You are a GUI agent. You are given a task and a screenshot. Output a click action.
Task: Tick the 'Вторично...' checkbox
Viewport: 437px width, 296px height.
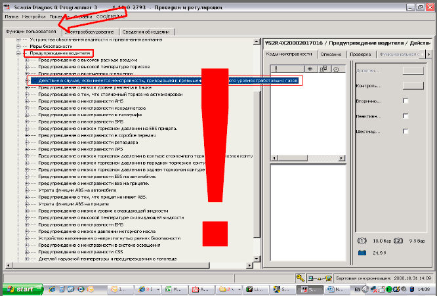point(405,100)
